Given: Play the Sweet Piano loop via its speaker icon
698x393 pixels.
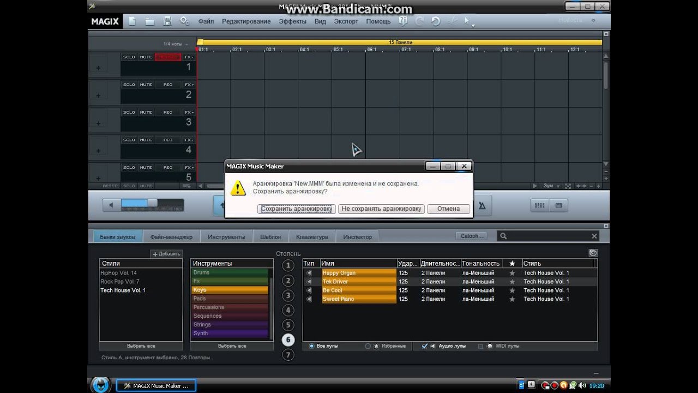Looking at the screenshot, I should pyautogui.click(x=309, y=299).
